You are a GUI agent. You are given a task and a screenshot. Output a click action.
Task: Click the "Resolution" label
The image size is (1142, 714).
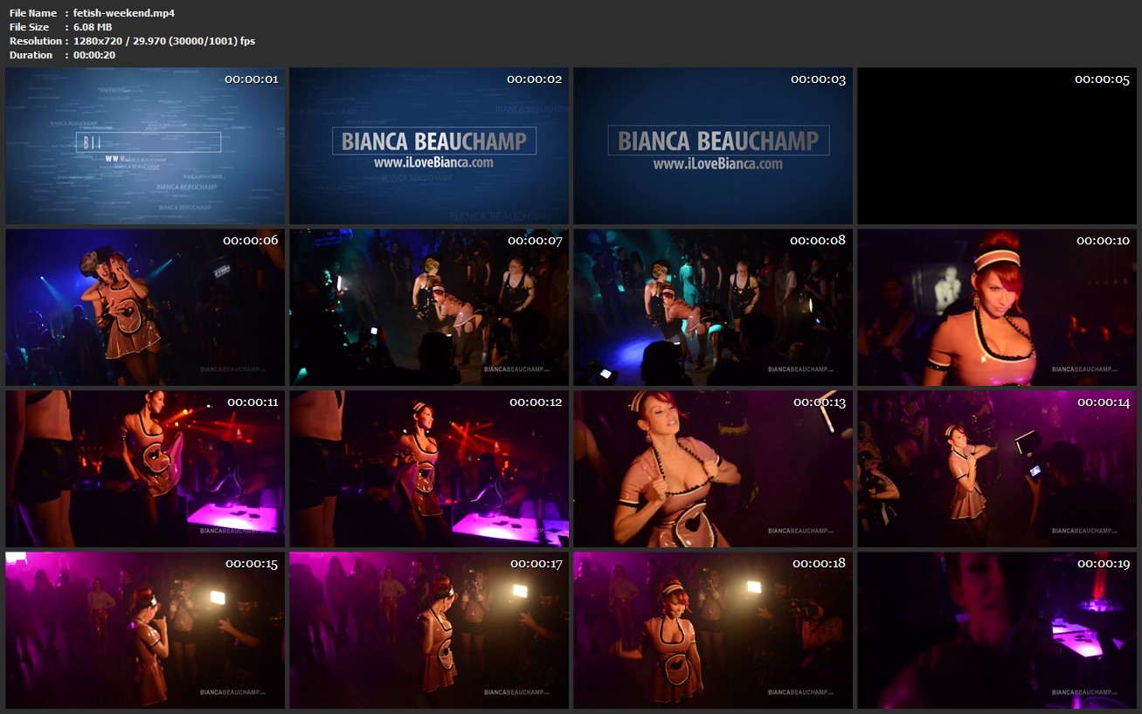36,41
